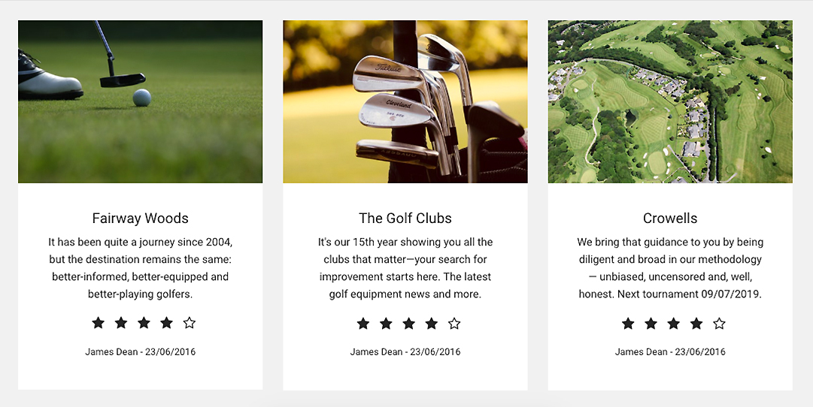813x407 pixels.
Task: Click the aerial golf course photo
Action: point(670,101)
